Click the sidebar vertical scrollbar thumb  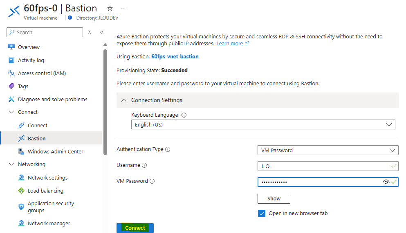pos(105,102)
